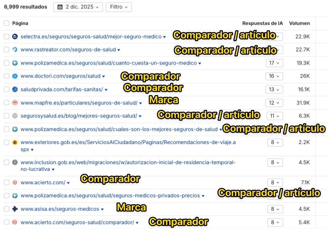Open acierto.com/seguros-salud/comparador/ link

click(x=77, y=222)
